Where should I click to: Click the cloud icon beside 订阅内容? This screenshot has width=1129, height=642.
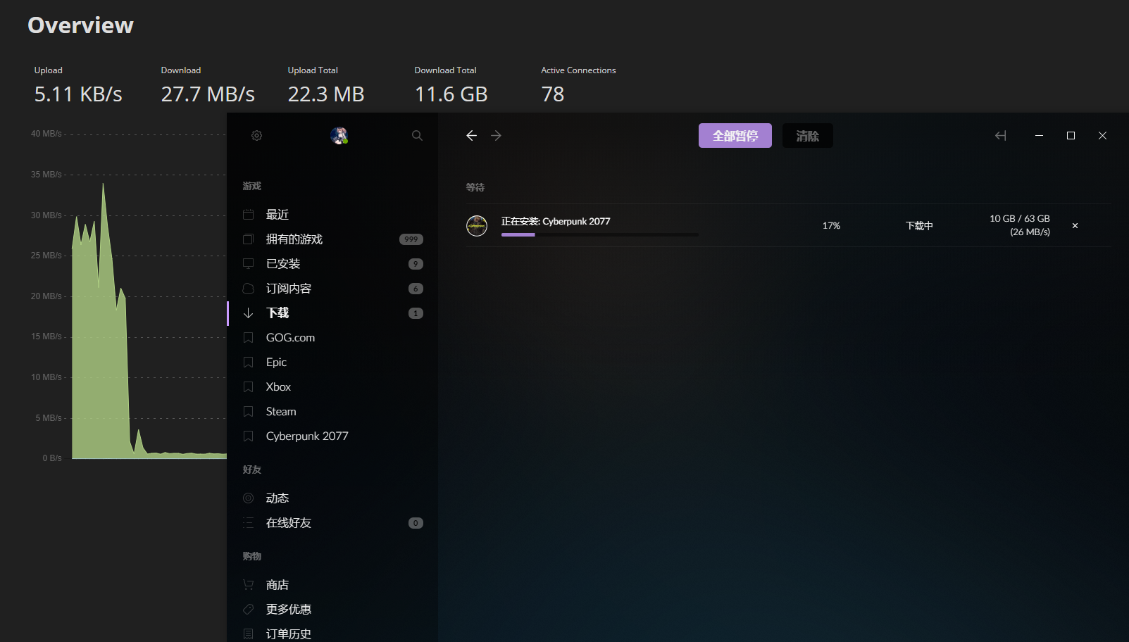[248, 288]
